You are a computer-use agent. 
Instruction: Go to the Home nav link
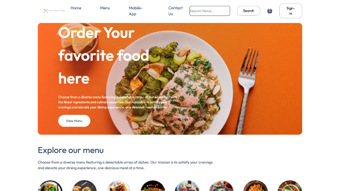click(76, 8)
